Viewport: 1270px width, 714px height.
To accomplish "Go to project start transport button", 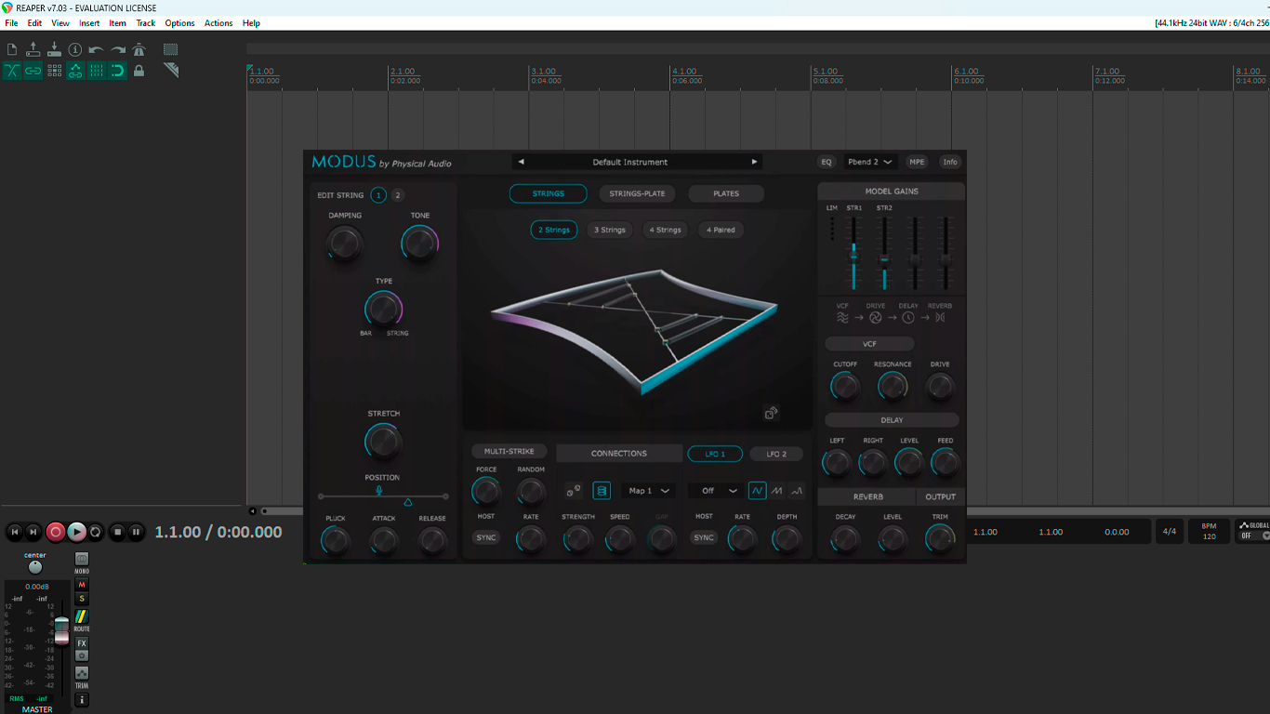I will (14, 532).
